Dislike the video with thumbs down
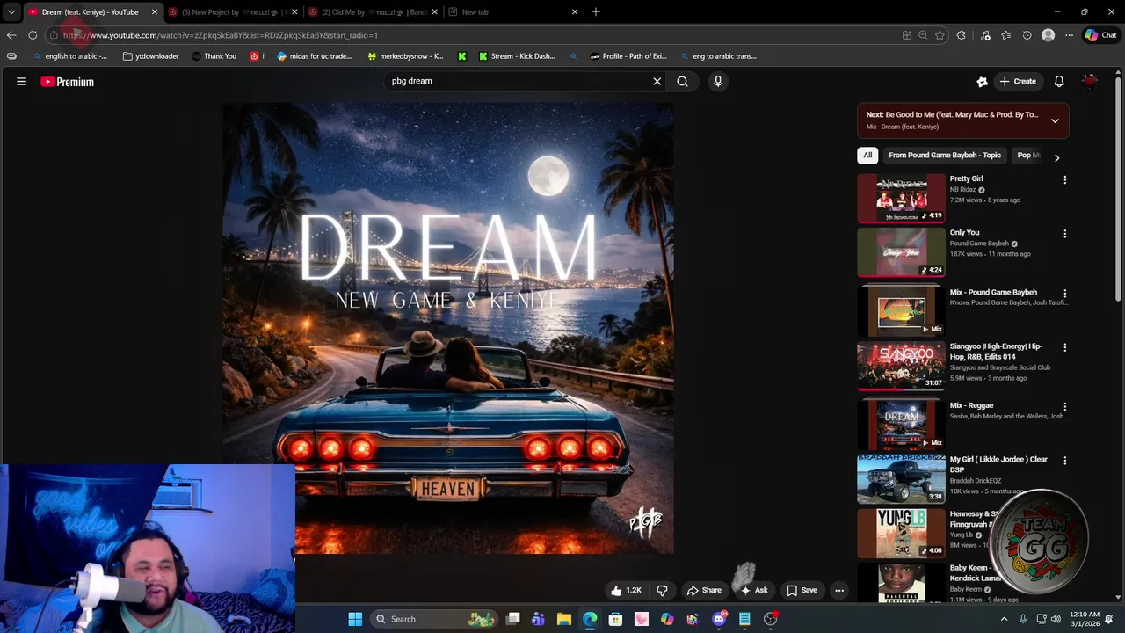1125x633 pixels. 663,590
